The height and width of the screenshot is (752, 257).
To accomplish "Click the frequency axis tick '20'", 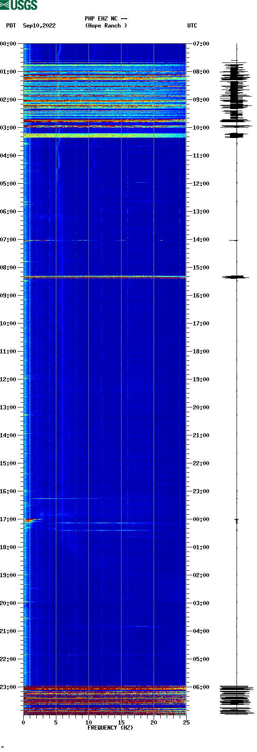I will (154, 723).
